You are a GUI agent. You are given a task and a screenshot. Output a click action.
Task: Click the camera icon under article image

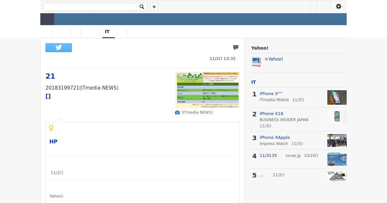177,112
